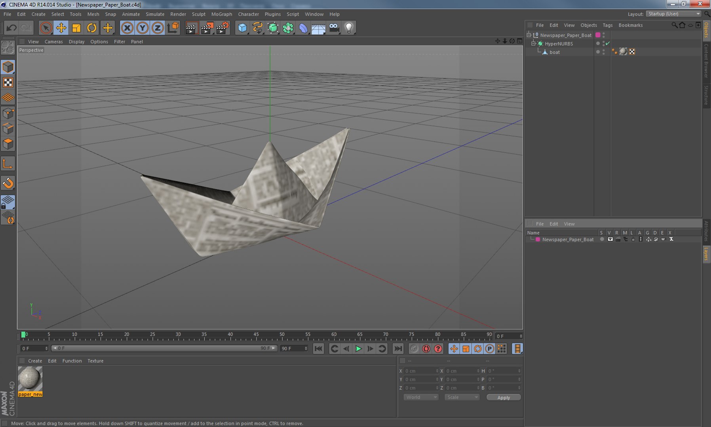
Task: Open the NURBS generator icon
Action: point(273,28)
